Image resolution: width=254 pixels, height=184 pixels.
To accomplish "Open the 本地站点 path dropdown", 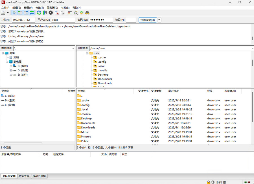I will [73, 48].
